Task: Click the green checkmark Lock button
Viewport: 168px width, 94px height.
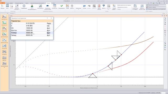Action: (62, 7)
